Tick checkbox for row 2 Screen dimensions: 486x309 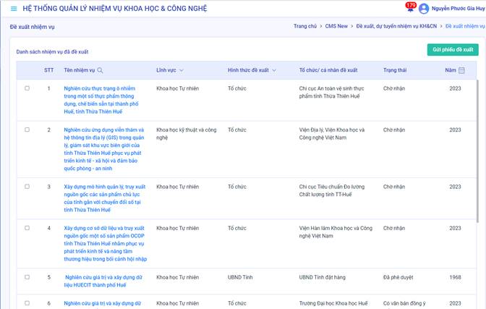click(27, 130)
